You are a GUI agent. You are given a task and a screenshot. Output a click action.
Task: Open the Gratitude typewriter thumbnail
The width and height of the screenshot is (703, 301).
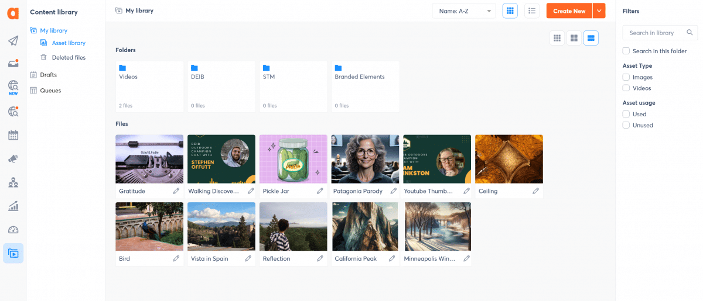(149, 159)
